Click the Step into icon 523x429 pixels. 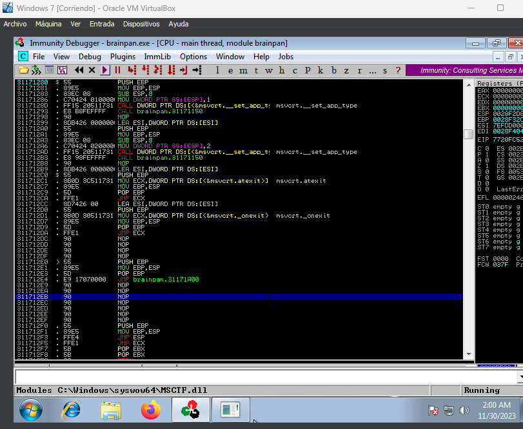coord(132,70)
